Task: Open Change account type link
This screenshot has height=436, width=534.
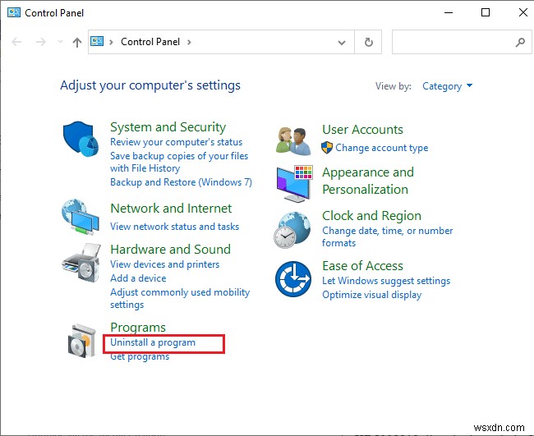Action: click(381, 149)
